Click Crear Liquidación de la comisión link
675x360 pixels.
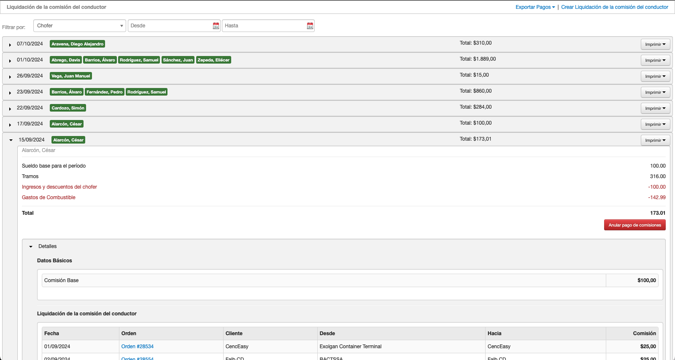[x=614, y=7]
